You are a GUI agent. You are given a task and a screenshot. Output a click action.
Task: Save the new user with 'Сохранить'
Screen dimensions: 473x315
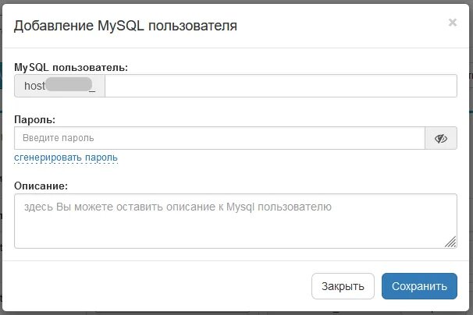[419, 286]
